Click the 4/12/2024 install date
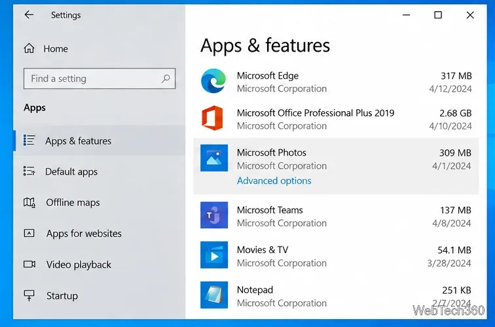This screenshot has width=495, height=327. coord(450,89)
